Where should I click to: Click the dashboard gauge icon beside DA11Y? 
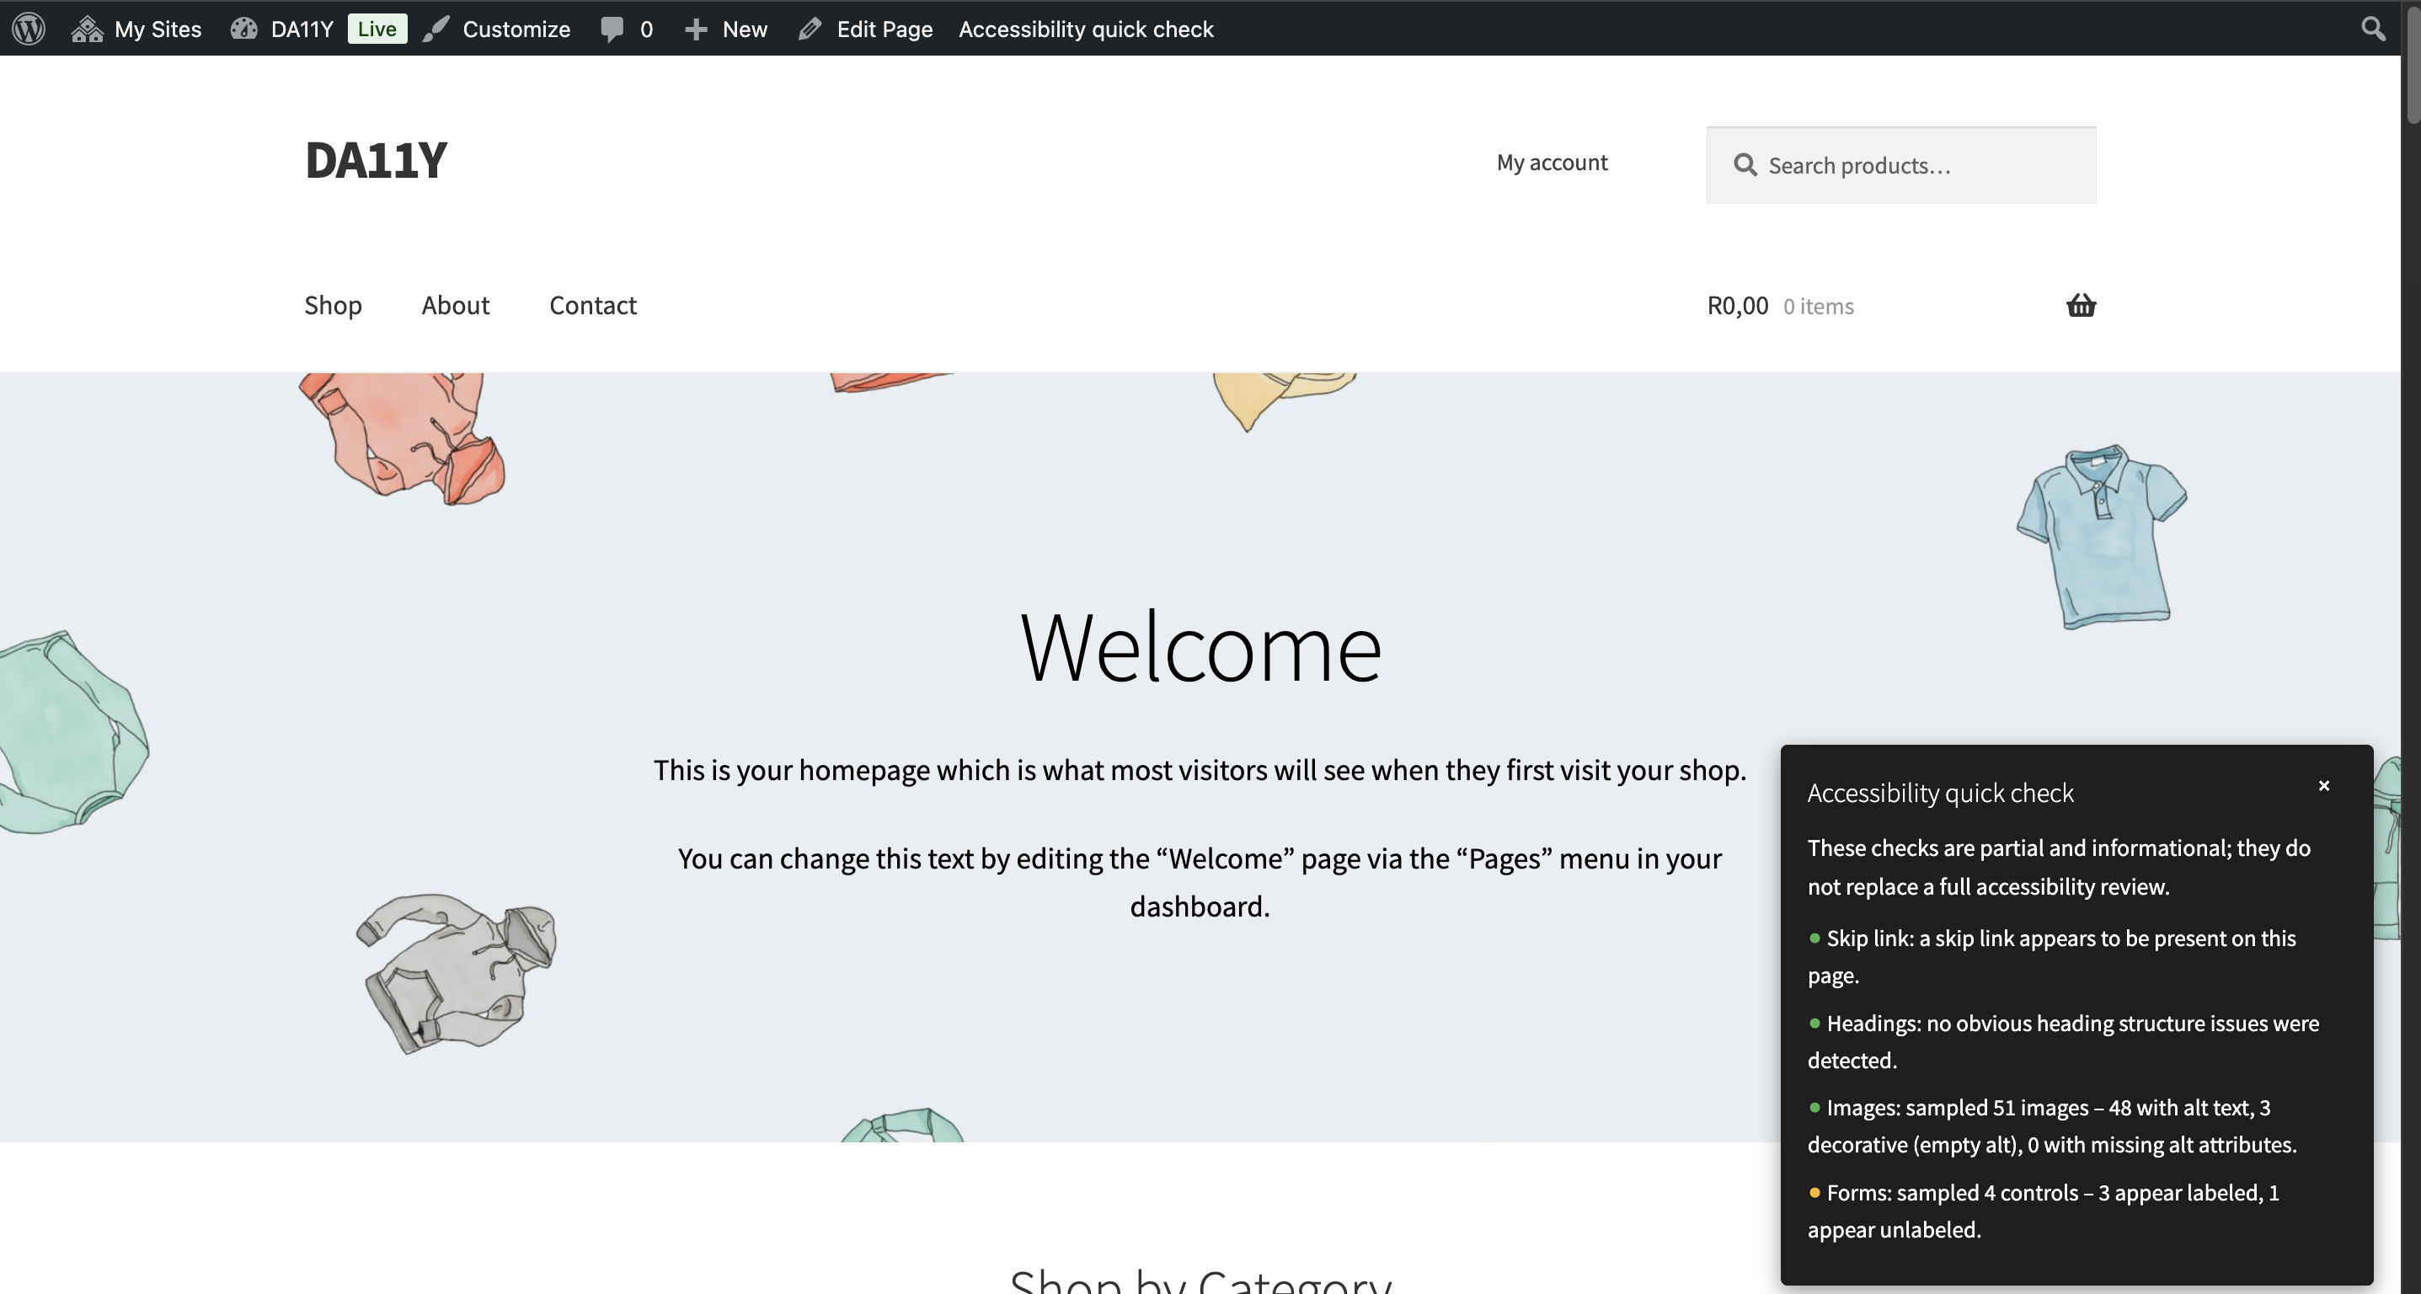point(243,28)
